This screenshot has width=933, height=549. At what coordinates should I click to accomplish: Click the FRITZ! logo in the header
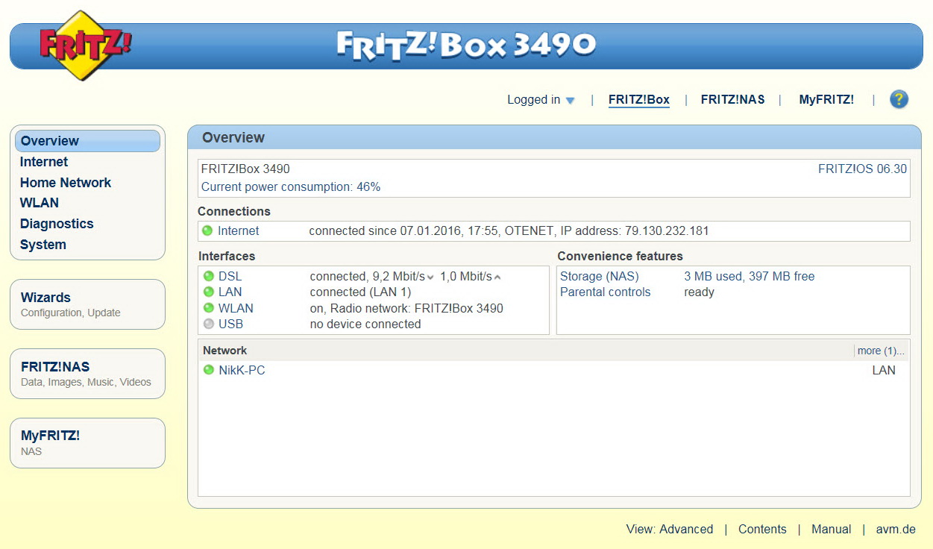click(x=86, y=46)
